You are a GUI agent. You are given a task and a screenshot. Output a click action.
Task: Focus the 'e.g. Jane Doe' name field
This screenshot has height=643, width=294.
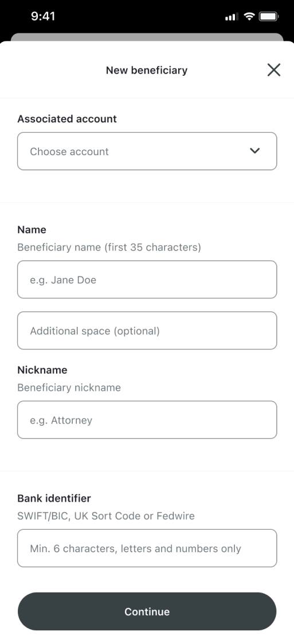(147, 279)
